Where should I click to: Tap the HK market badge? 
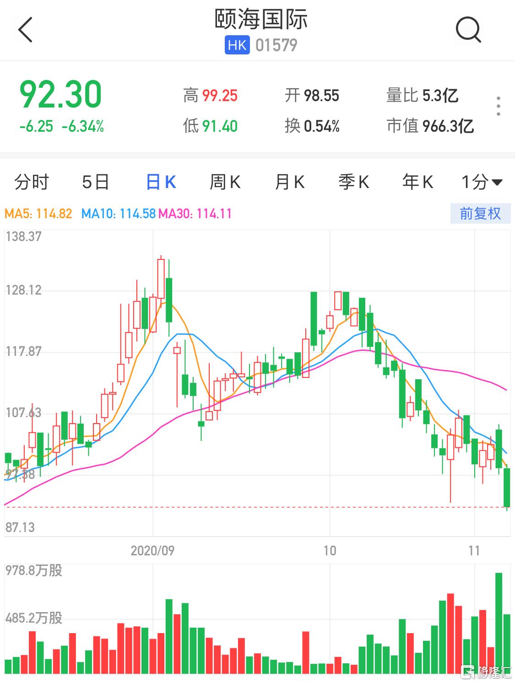coord(237,45)
